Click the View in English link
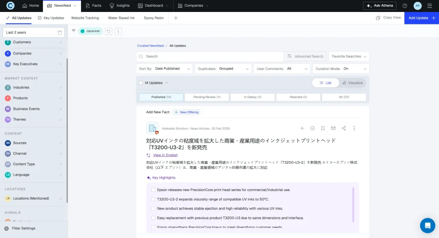This screenshot has height=238, width=439. click(165, 155)
